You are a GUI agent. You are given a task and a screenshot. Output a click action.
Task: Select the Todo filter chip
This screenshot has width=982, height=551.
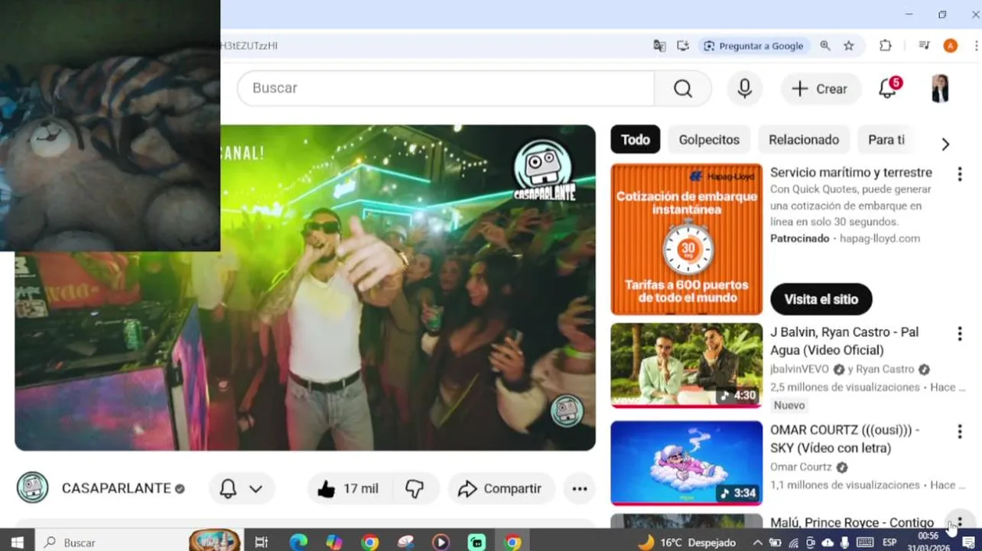[635, 140]
